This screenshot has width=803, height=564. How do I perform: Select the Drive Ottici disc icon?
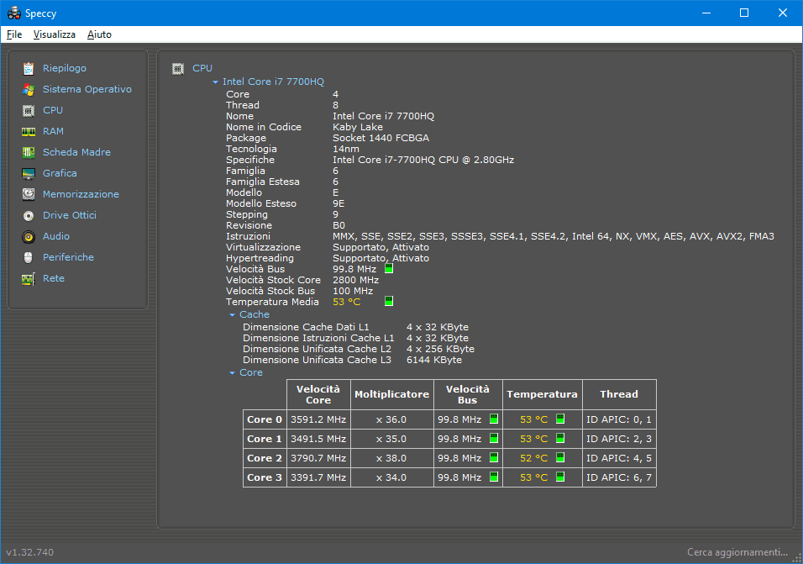[x=29, y=215]
